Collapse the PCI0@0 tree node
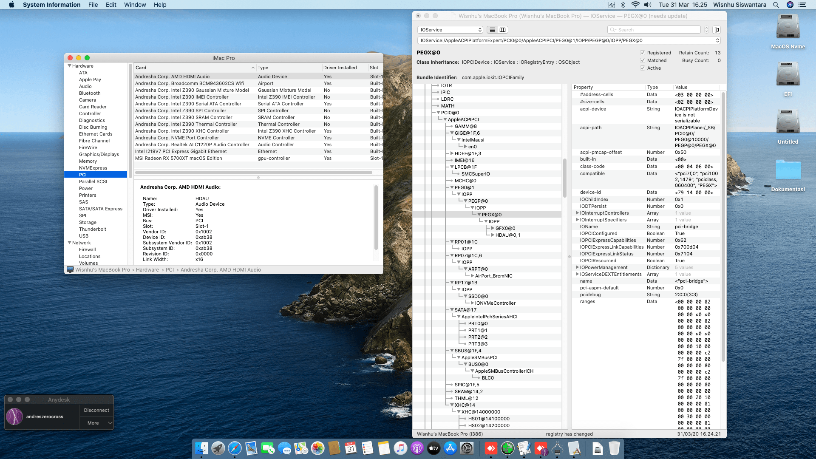Viewport: 816px width, 459px height. 438,113
